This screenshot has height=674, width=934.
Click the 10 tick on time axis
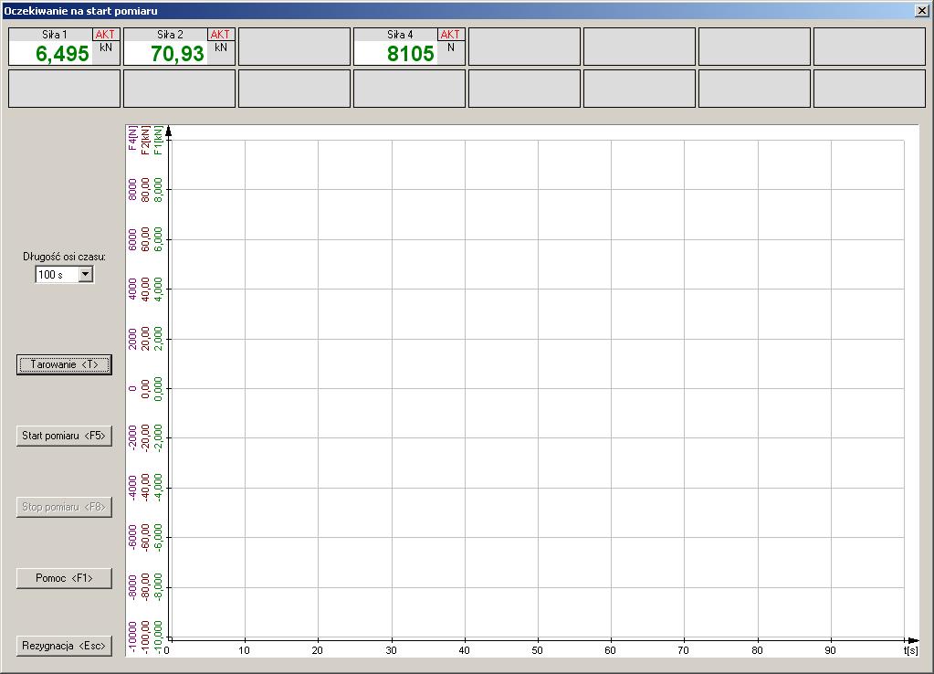(x=244, y=650)
